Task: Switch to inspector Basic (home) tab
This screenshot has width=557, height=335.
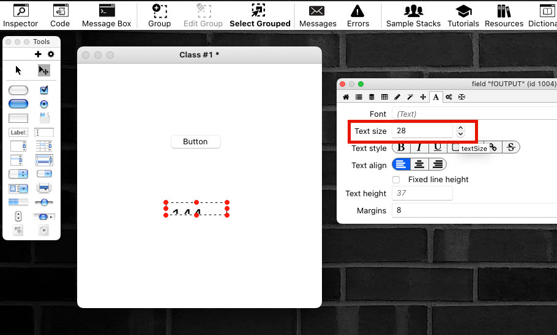Action: pos(346,97)
